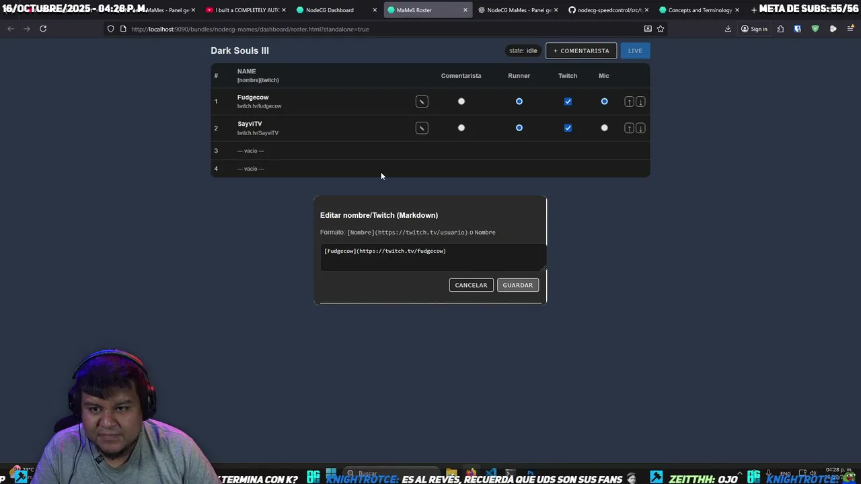Focus the Markdown name text field
Screen dimensions: 861x484
coord(433,257)
